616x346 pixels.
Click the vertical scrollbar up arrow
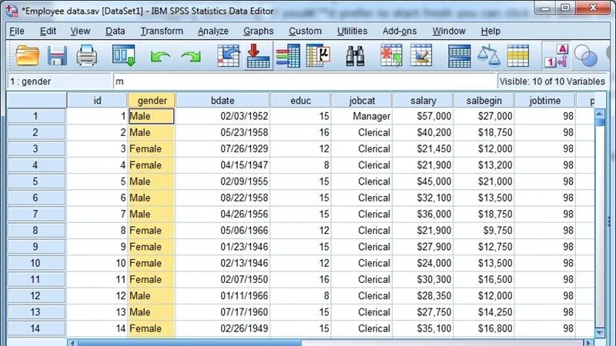pyautogui.click(x=600, y=114)
